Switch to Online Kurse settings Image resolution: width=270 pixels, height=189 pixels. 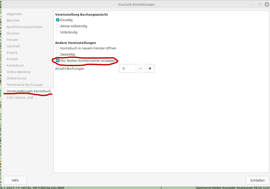(16, 78)
